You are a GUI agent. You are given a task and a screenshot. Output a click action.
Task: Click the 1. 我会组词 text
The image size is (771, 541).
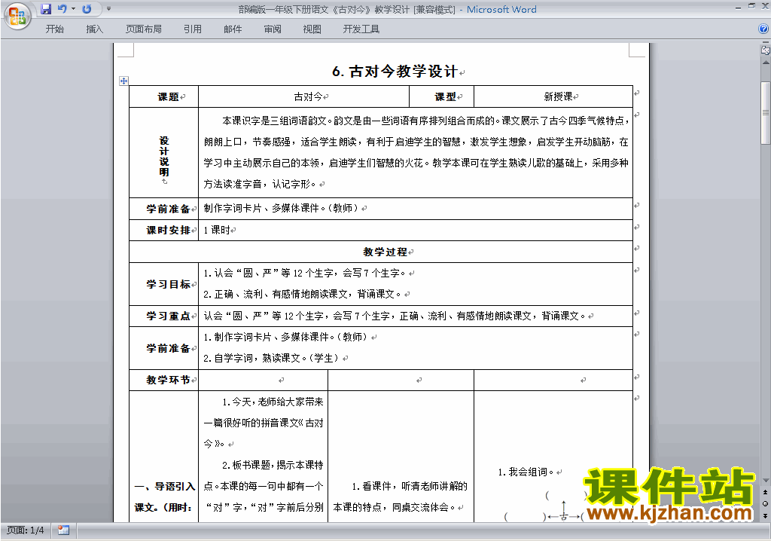(x=526, y=472)
